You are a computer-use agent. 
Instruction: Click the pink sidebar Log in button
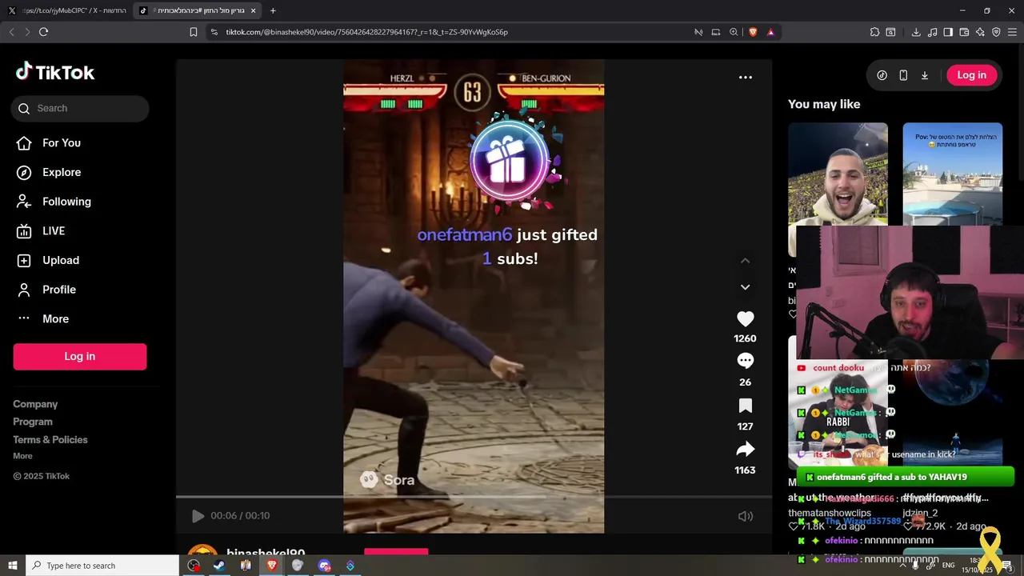(x=80, y=356)
